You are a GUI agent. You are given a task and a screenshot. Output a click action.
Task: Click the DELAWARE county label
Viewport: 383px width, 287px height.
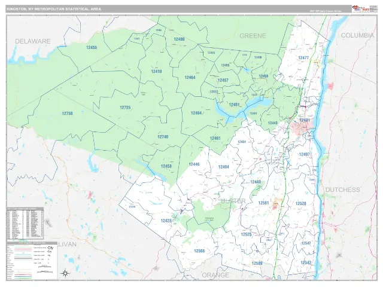[x=33, y=41]
